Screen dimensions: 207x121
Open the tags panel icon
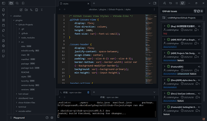coord(170,3)
